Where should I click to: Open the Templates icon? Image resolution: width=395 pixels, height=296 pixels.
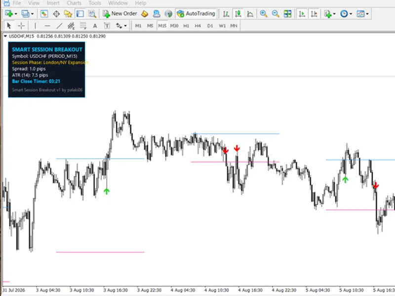[360, 14]
